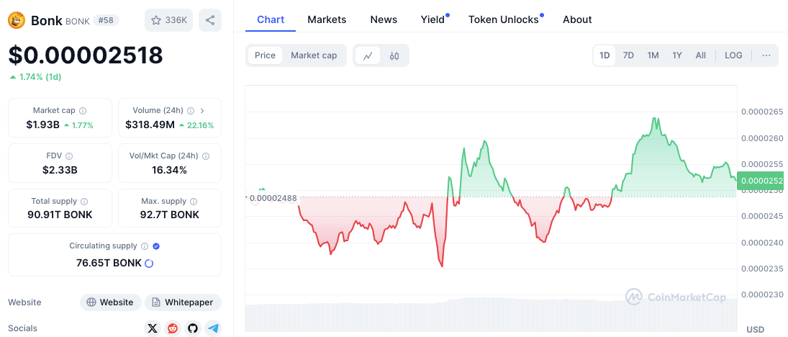Click the 92.7T BONK max supply value

pyautogui.click(x=169, y=215)
